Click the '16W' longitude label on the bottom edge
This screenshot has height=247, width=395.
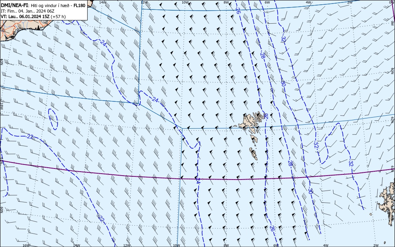click(26, 245)
